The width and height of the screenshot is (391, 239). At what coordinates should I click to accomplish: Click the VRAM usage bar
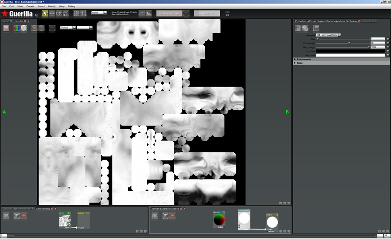click(x=207, y=13)
